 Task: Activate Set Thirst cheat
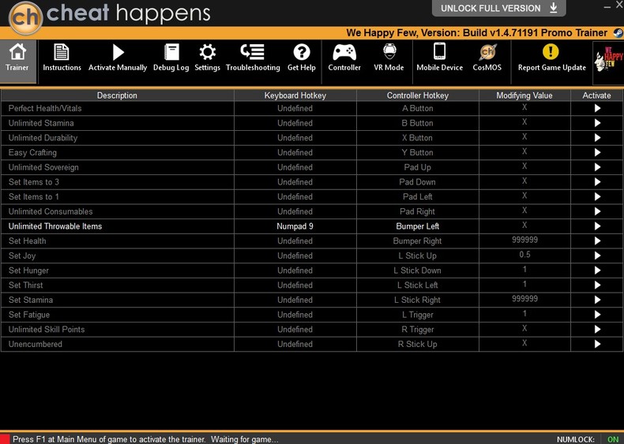(x=597, y=285)
